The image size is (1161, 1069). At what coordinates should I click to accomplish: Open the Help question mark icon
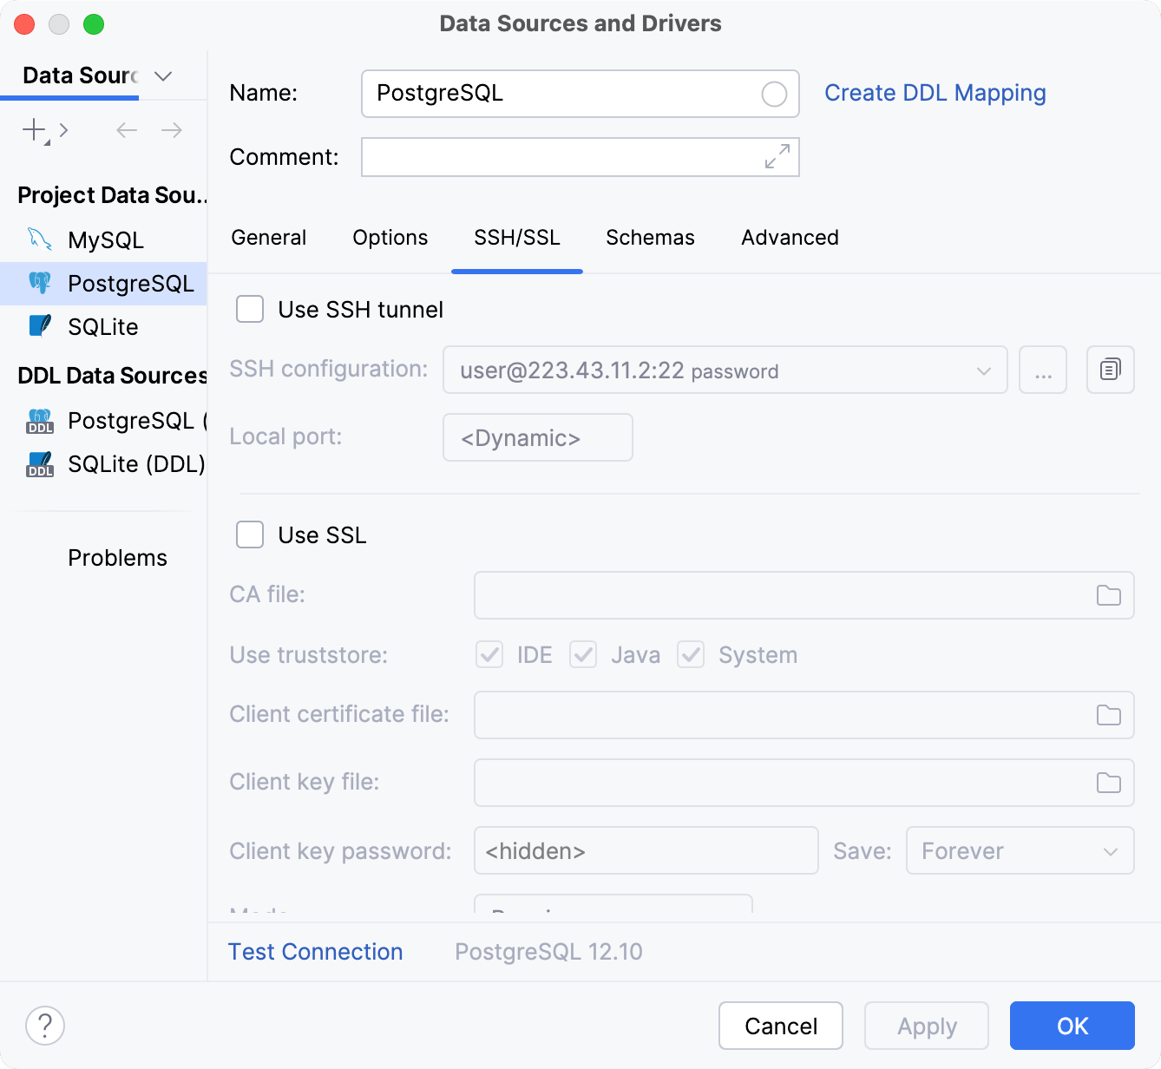(x=45, y=1026)
